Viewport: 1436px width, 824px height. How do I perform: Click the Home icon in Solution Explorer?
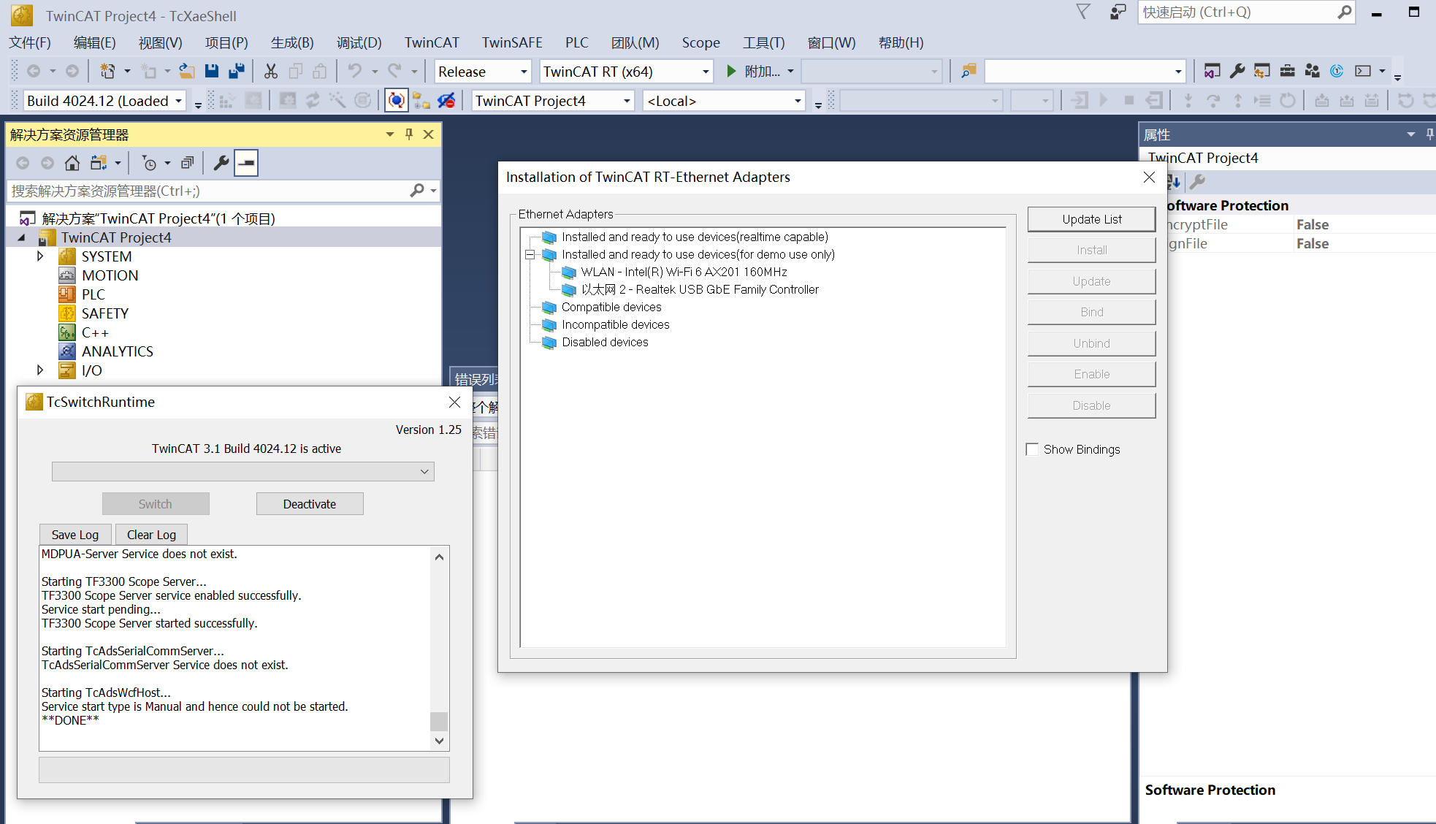point(72,163)
